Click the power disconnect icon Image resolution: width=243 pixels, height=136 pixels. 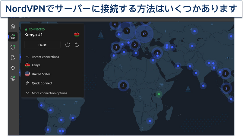click(x=68, y=45)
